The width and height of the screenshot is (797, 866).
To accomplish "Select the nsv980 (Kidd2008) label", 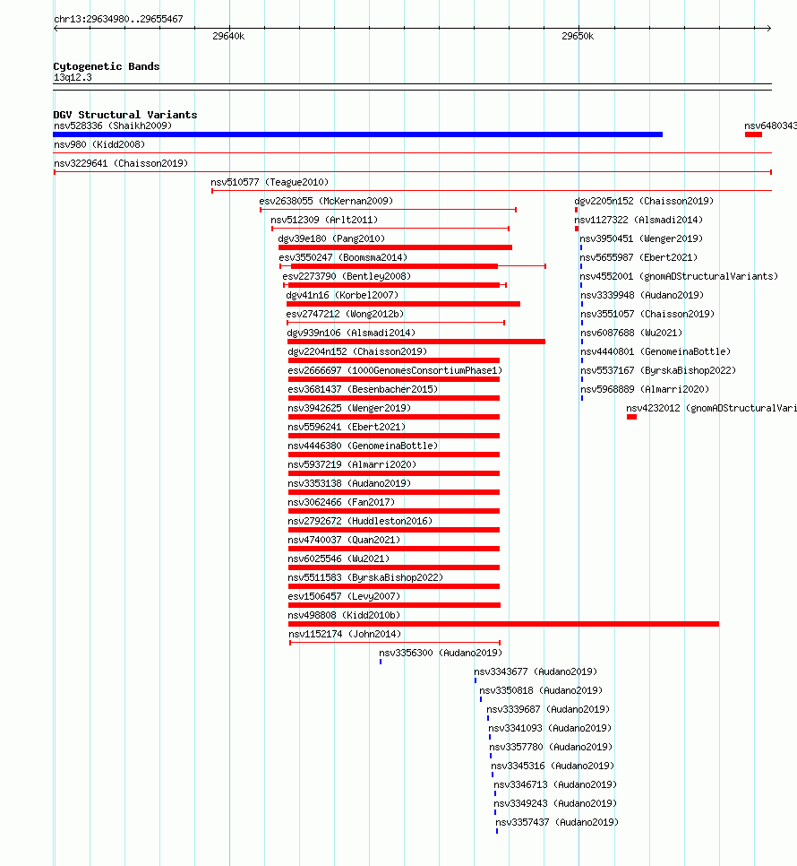I will click(99, 144).
